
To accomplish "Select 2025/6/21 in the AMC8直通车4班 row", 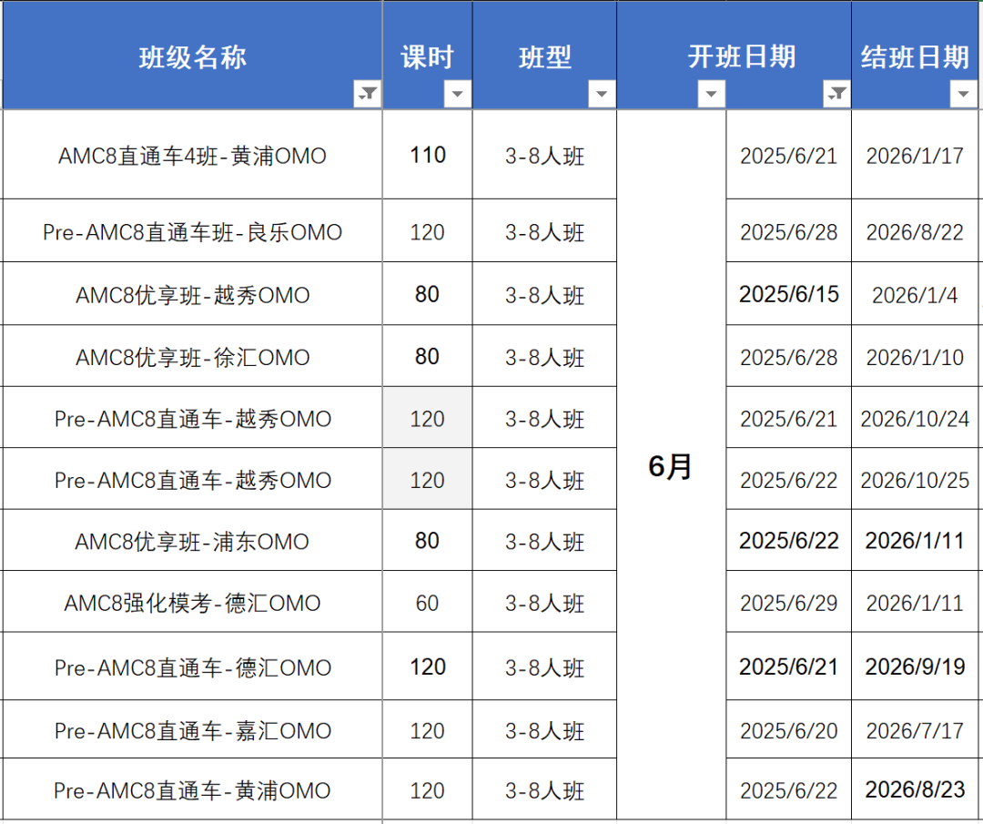I will coord(788,155).
